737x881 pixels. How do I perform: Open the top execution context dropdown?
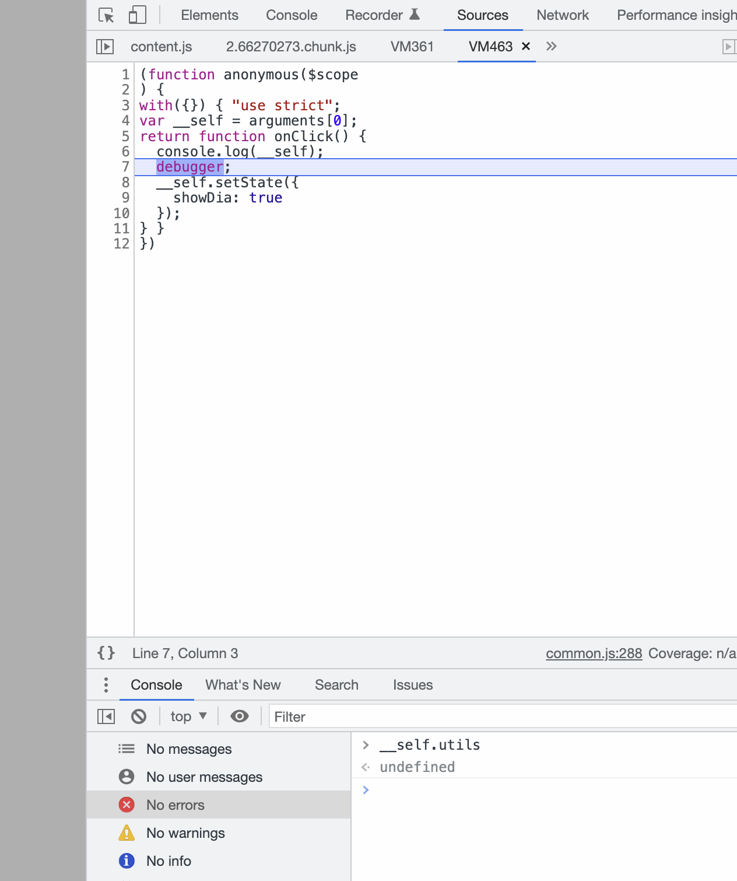[188, 716]
